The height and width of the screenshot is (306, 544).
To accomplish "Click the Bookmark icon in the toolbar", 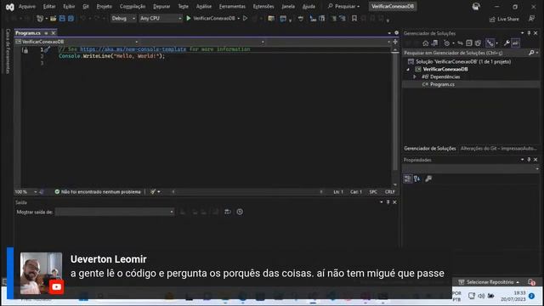I will [354, 19].
